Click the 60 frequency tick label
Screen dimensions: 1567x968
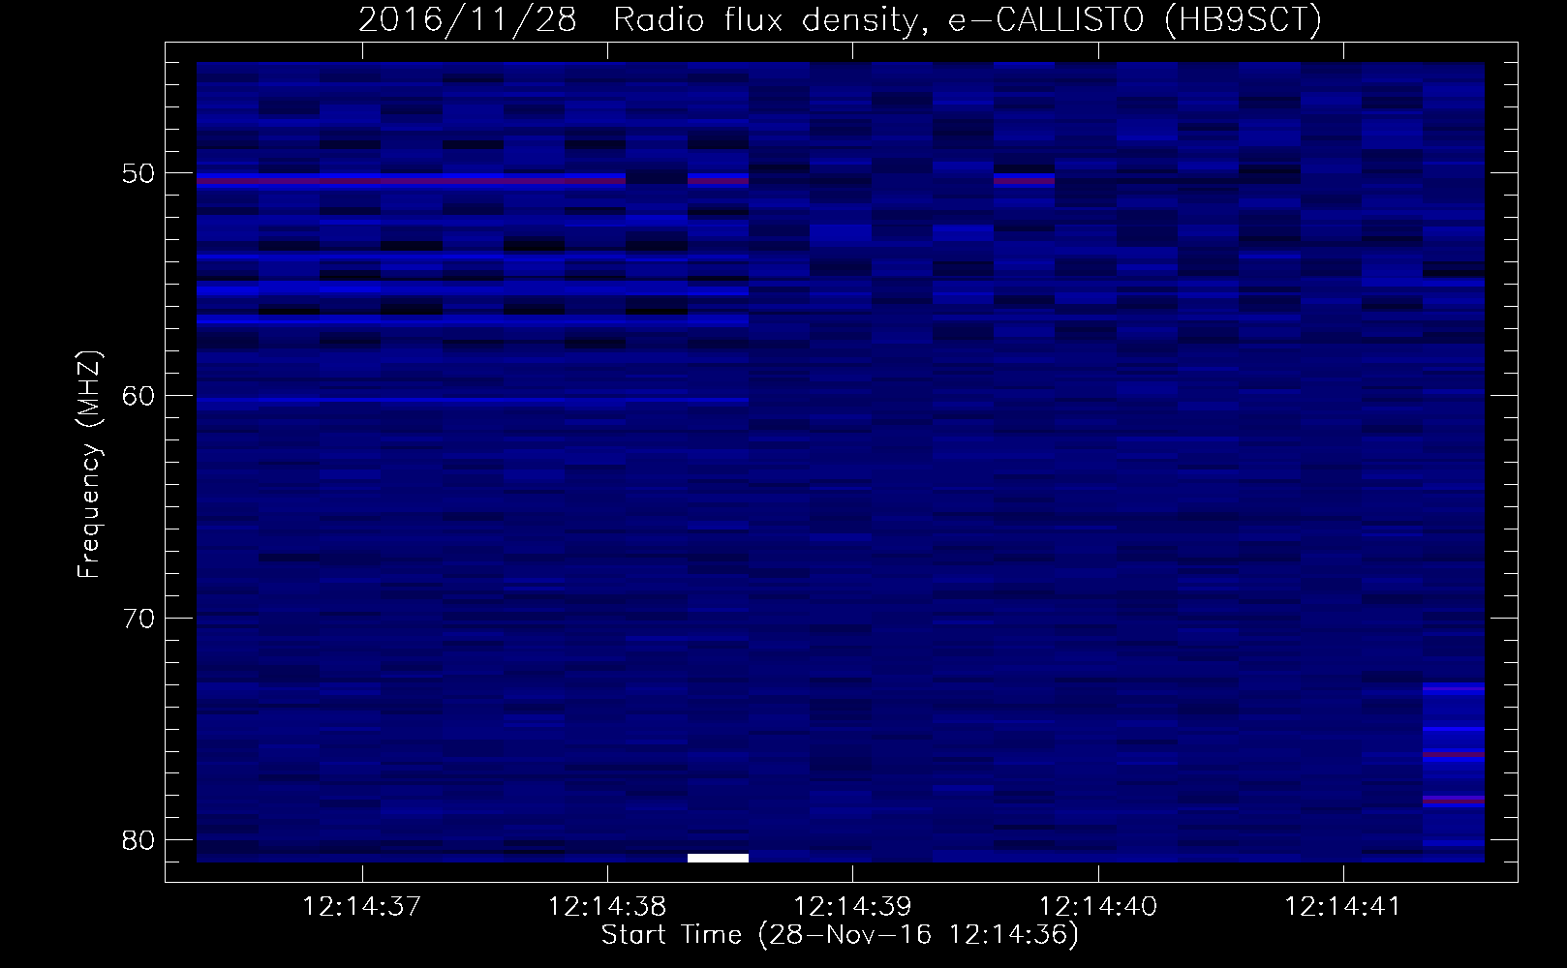[x=139, y=396]
